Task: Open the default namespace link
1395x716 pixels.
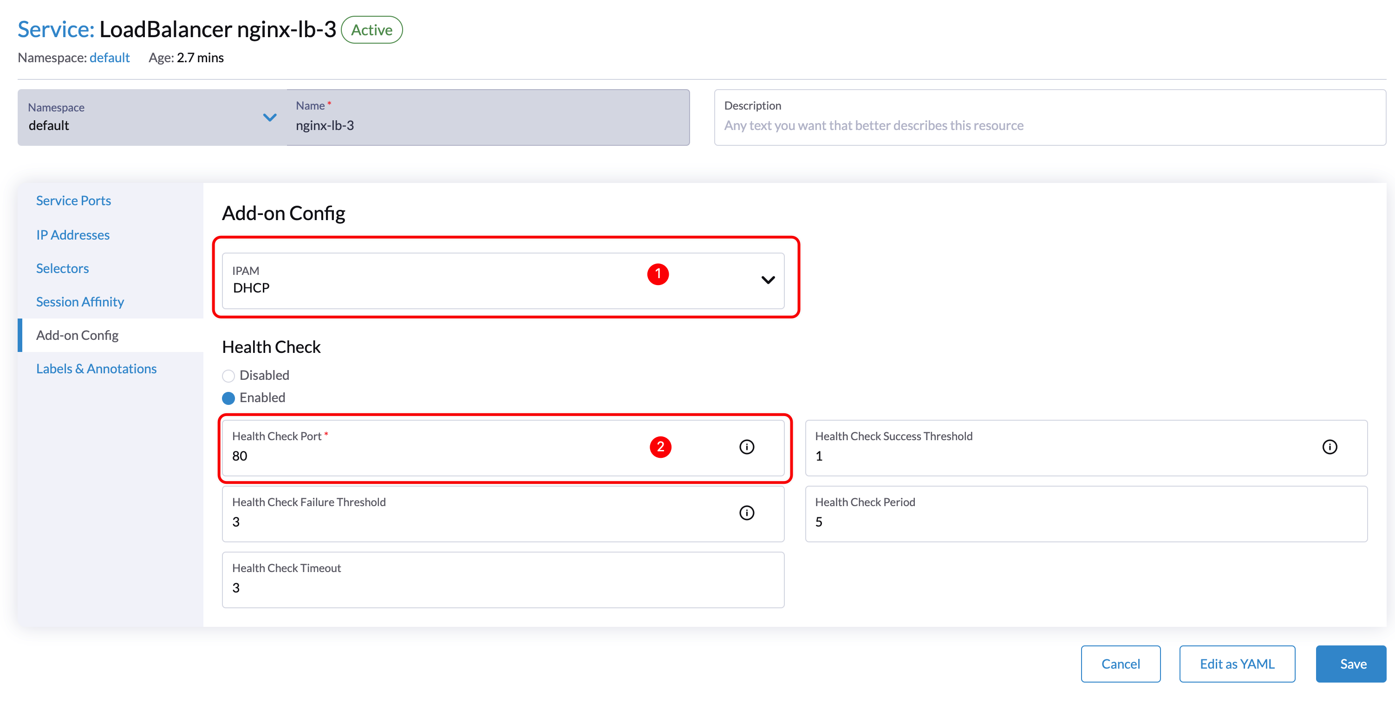Action: click(110, 57)
